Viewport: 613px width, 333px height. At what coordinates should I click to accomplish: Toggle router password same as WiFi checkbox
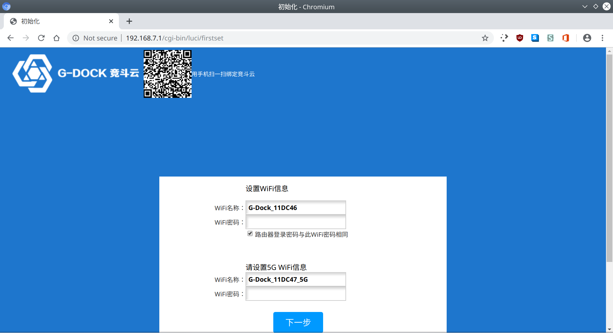pos(250,234)
